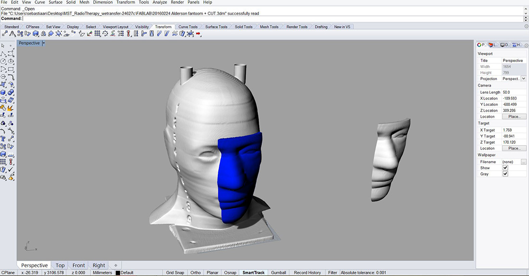Click the Scale icon in Transform toolbar

point(36,34)
